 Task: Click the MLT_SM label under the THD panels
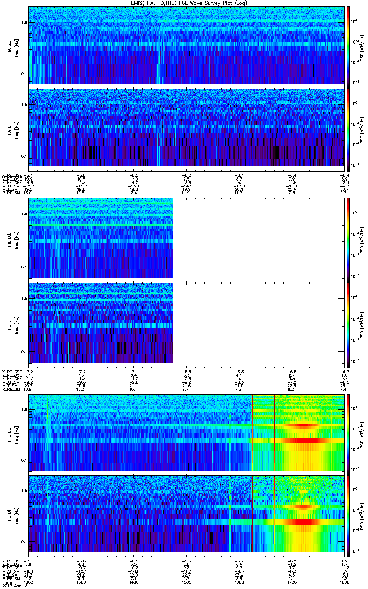[9, 386]
